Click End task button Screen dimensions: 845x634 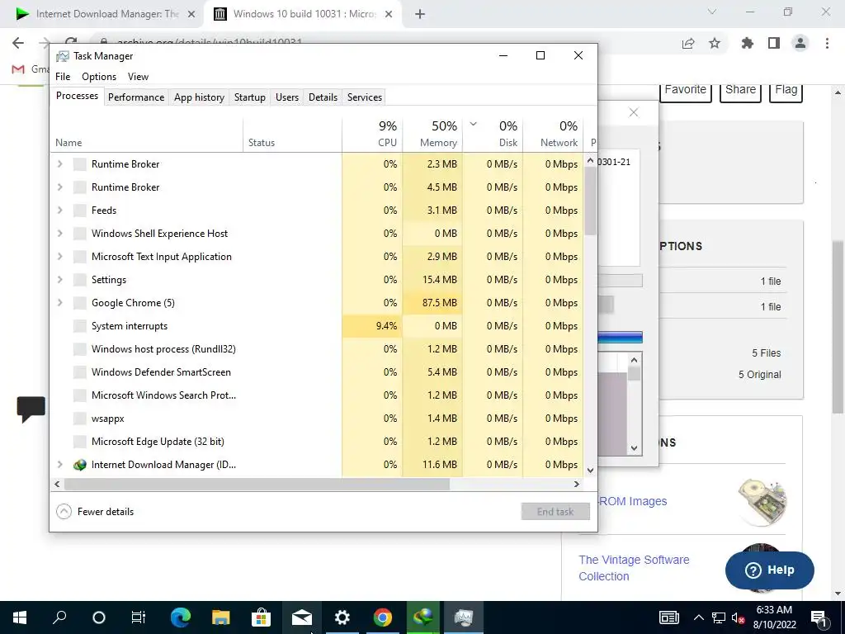point(555,512)
